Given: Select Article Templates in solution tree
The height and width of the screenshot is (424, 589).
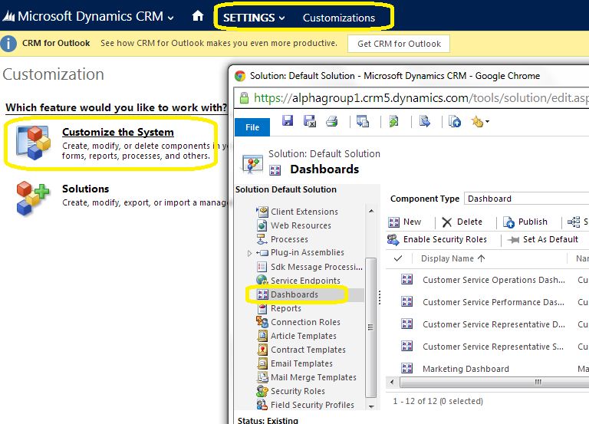Looking at the screenshot, I should coord(304,336).
